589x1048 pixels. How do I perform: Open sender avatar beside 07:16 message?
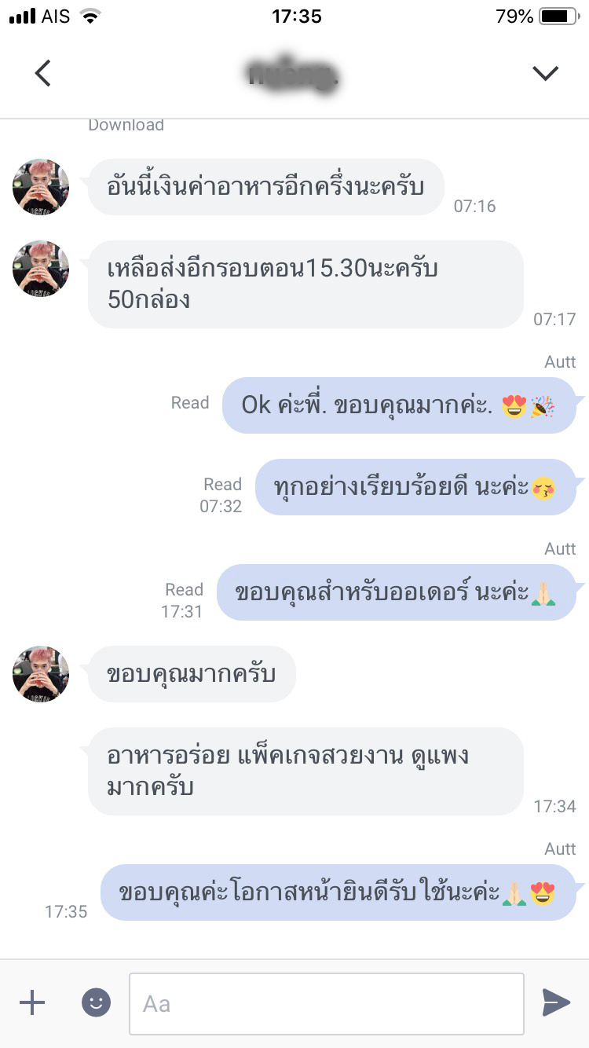coord(41,187)
